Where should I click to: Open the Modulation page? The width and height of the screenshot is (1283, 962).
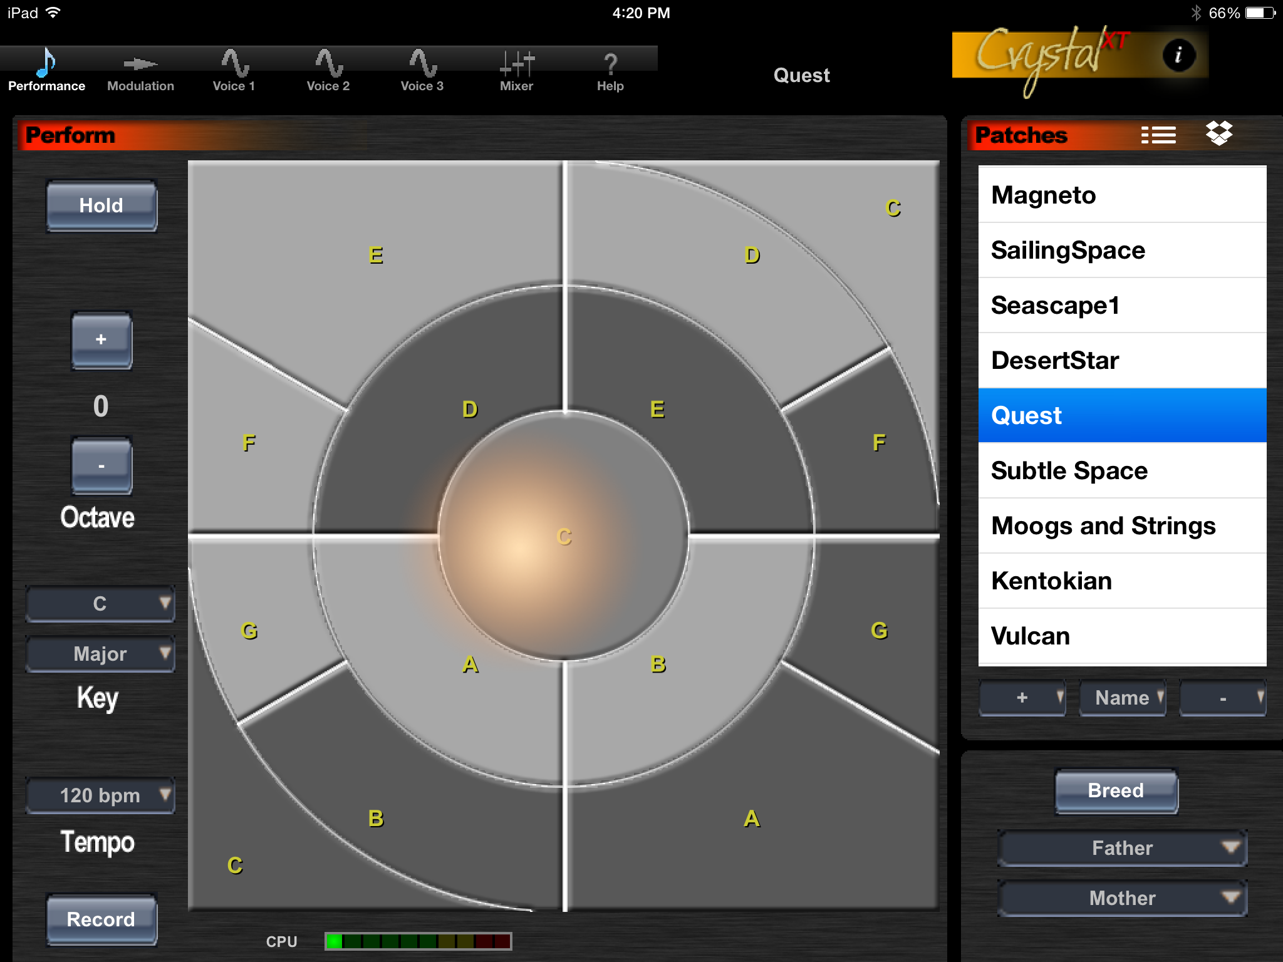[139, 69]
